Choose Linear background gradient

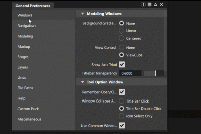(x=122, y=31)
